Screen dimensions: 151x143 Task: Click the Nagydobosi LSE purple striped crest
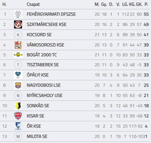[x=18, y=85]
